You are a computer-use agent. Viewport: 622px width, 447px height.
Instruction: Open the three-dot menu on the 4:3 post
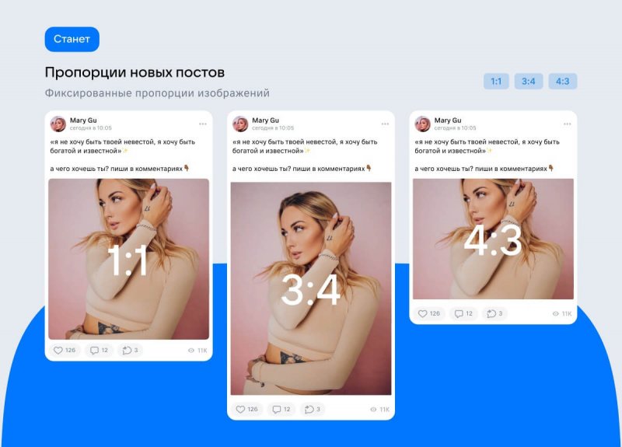point(568,124)
